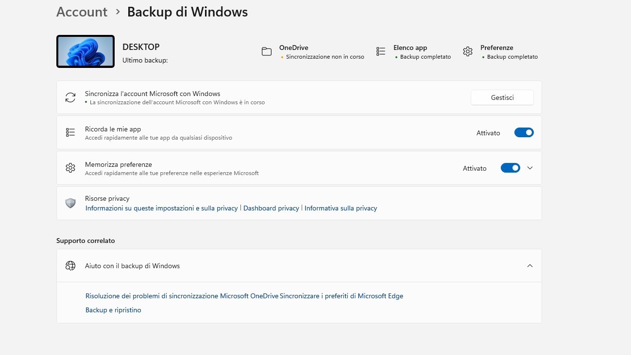The image size is (631, 355).
Task: Disable the Memorizza preferenze switch
Action: click(510, 168)
